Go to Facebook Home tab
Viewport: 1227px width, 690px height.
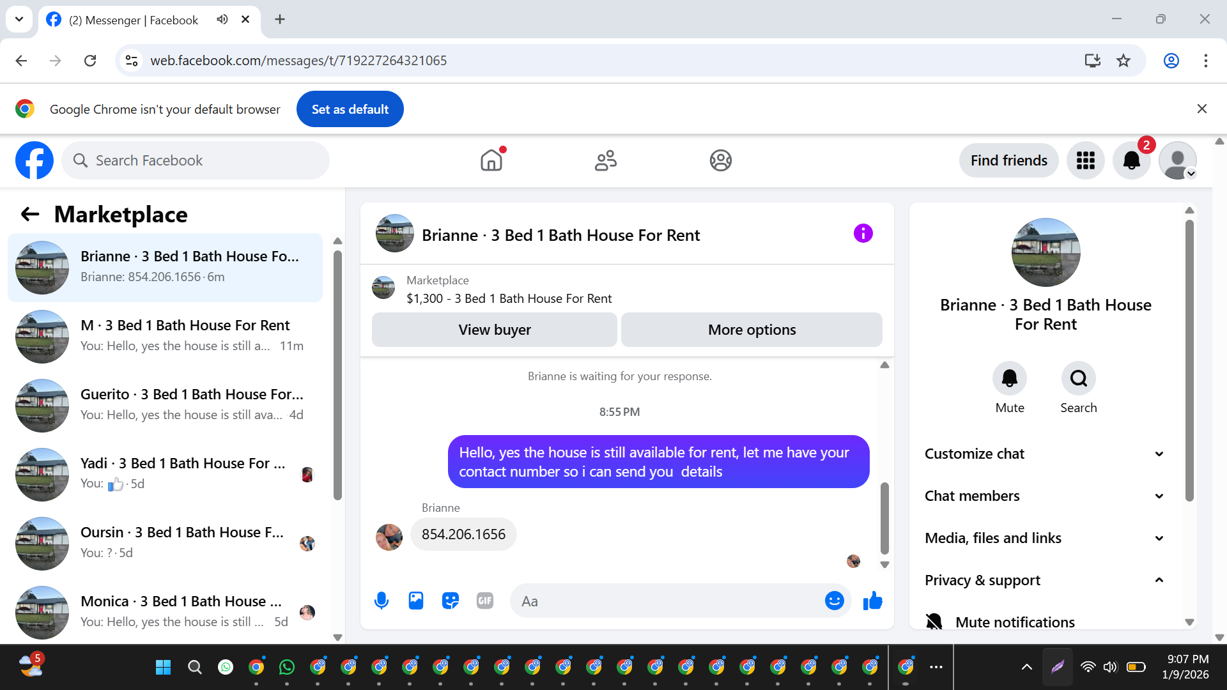pos(491,160)
